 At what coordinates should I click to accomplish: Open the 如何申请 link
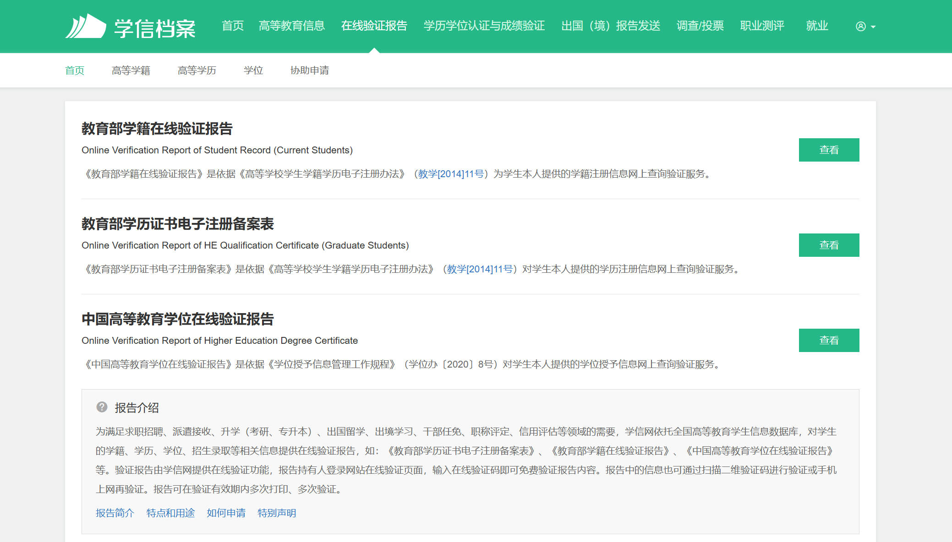click(226, 513)
